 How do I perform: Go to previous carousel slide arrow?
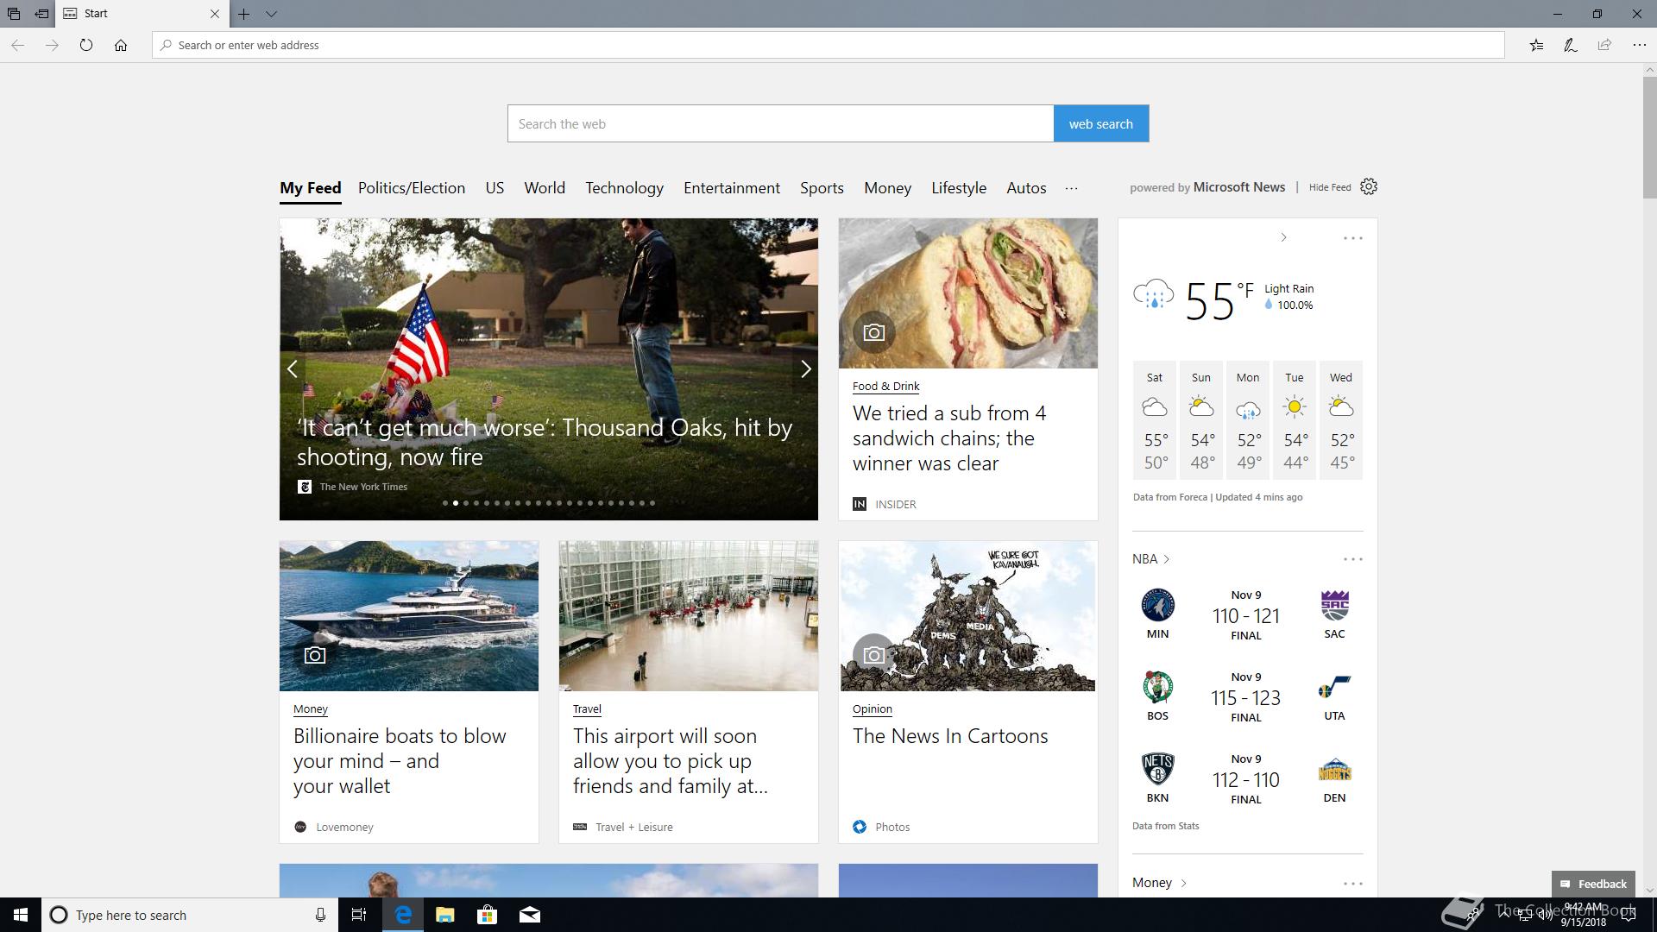click(293, 369)
